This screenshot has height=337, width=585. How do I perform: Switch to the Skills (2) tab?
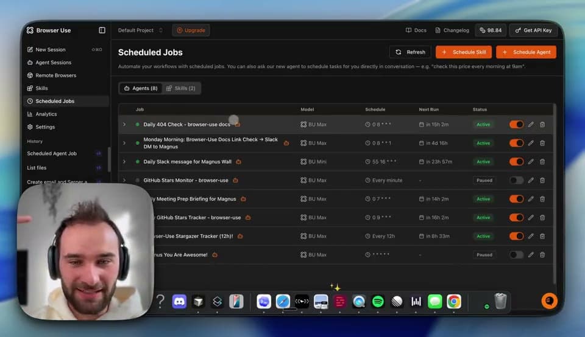pyautogui.click(x=181, y=88)
